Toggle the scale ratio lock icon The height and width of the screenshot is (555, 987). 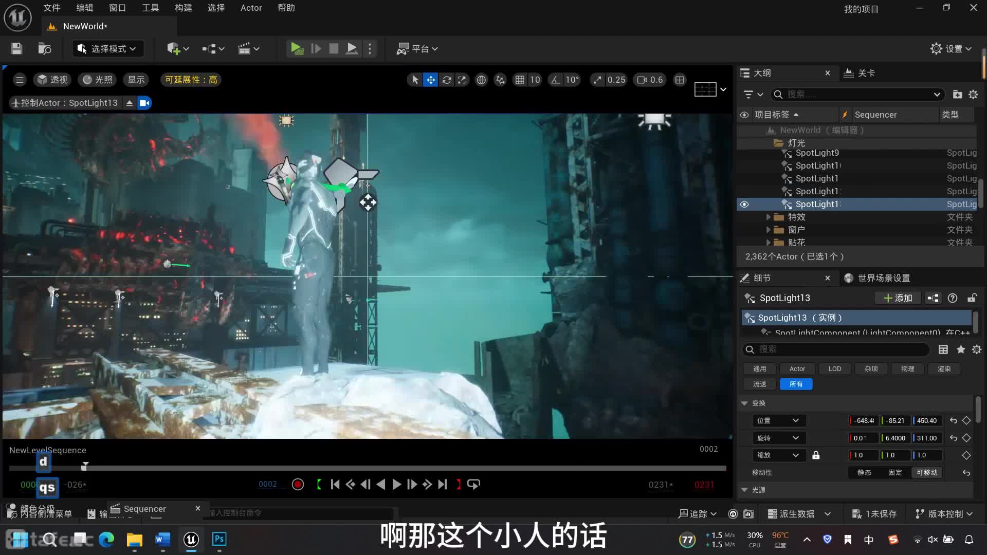[x=816, y=455]
